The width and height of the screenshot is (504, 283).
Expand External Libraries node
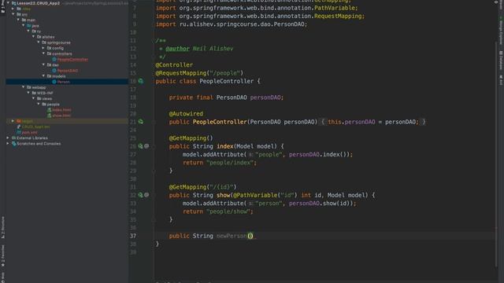(8, 138)
